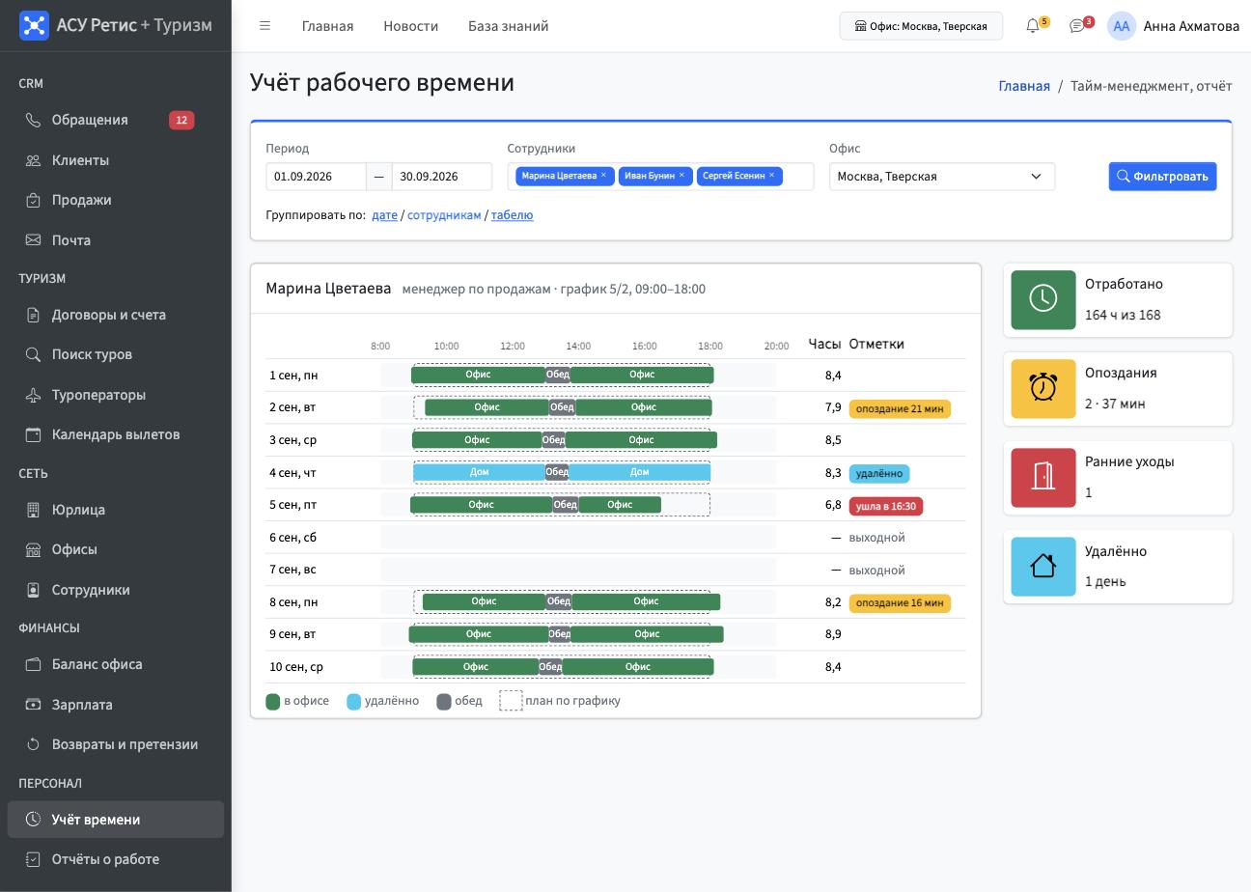Open the office switcher Офис: Москва, Тверская
Screen dimensions: 1251x892
coord(921,26)
